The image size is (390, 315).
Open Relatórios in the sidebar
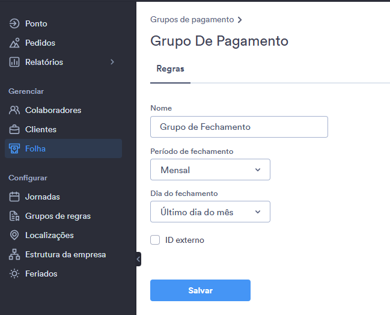pyautogui.click(x=64, y=62)
